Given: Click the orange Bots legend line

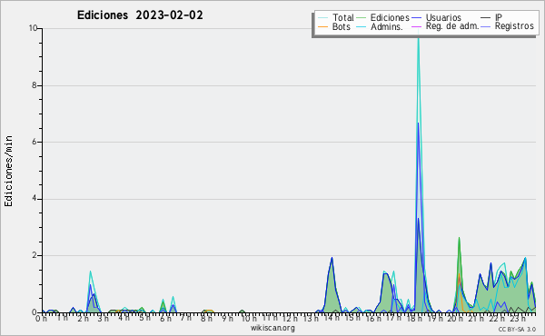Looking at the screenshot, I should (322, 26).
